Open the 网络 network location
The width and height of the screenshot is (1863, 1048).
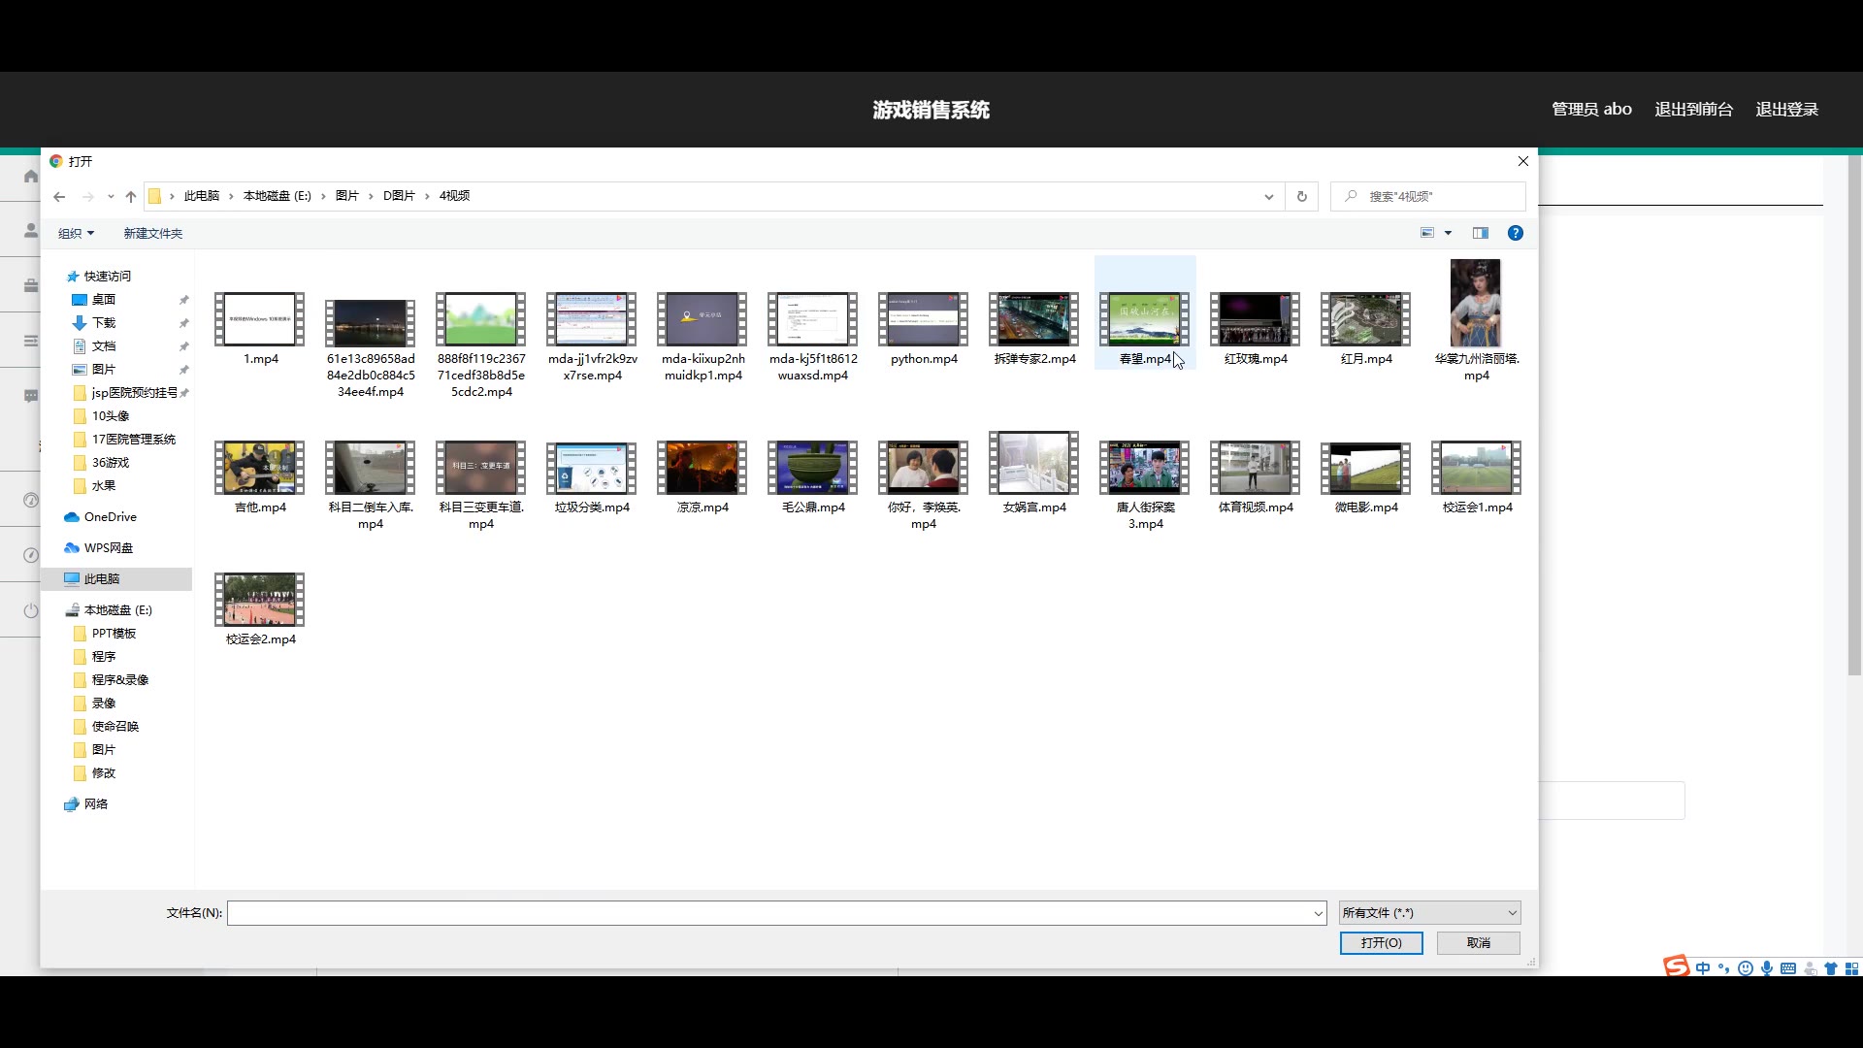click(95, 804)
